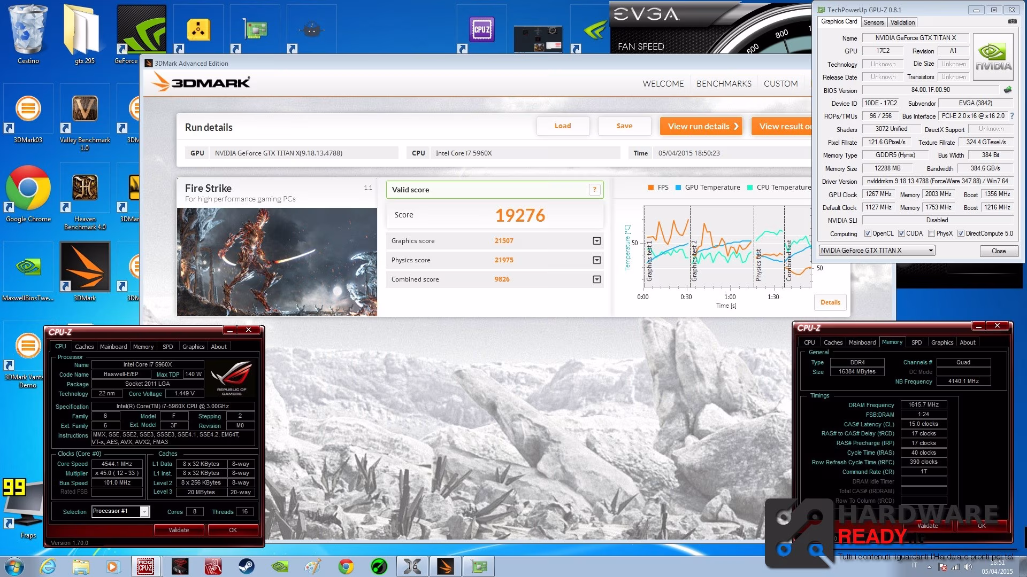Toggle the CUDA checkbox in GPU-Z
1027x577 pixels.
click(901, 233)
